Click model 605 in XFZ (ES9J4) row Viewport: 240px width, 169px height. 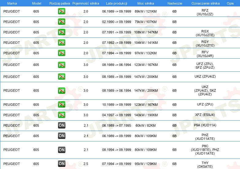click(x=36, y=115)
